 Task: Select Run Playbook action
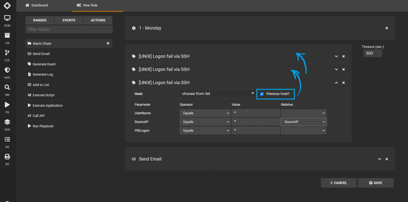point(69,126)
